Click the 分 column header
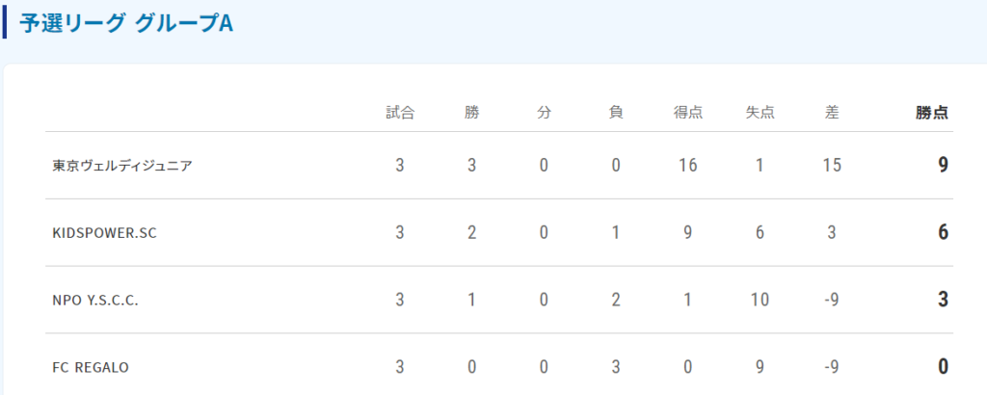Image resolution: width=987 pixels, height=395 pixels. tap(544, 113)
